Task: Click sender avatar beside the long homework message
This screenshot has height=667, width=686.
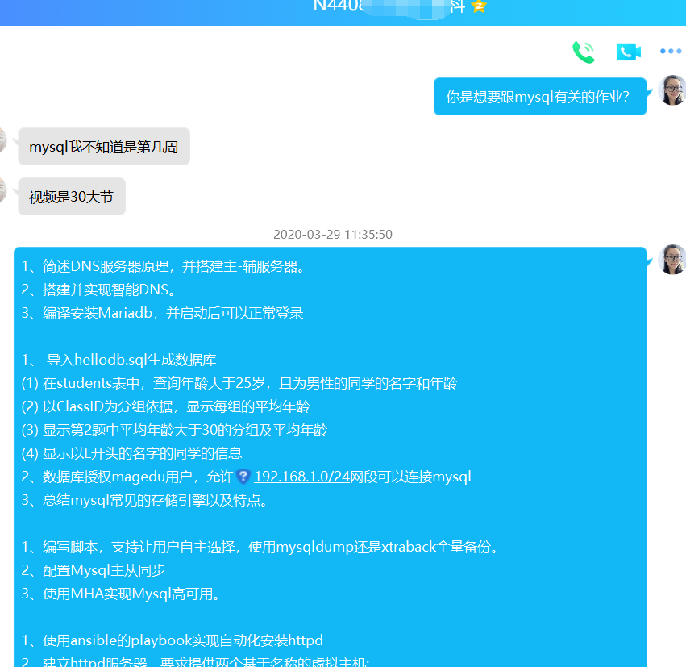Action: pos(672,260)
